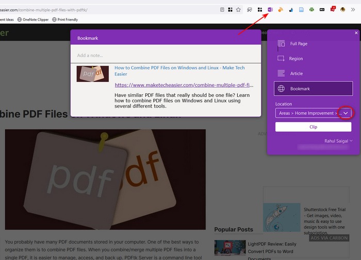The image size is (361, 260).
Task: Open the reader view icon in address bar
Action: coord(222,10)
